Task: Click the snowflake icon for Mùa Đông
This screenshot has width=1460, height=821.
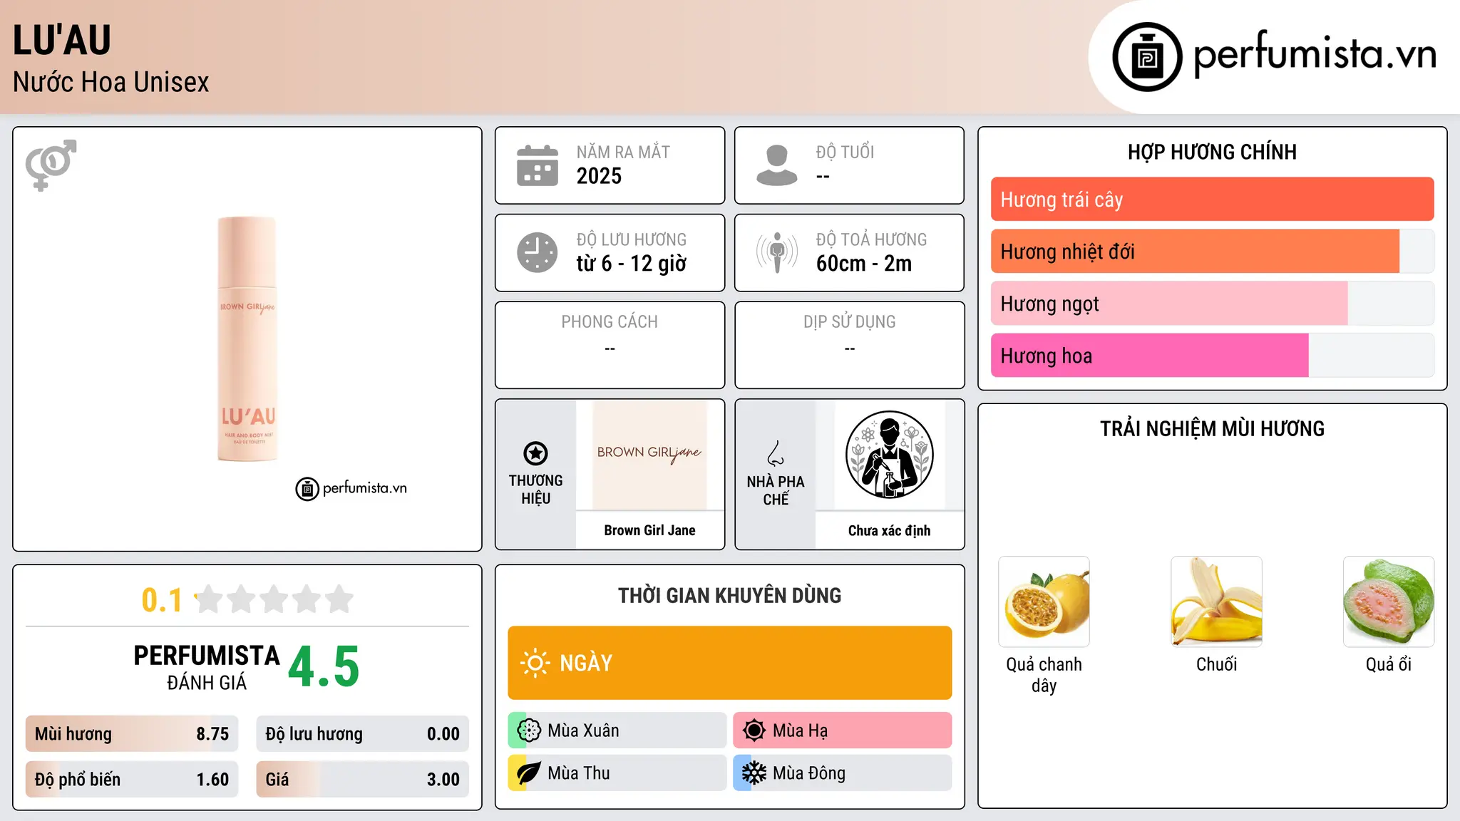Action: 754,773
